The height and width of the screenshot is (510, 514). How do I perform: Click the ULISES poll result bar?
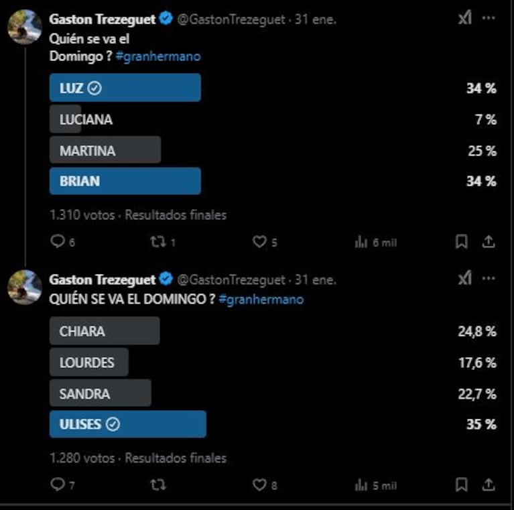click(128, 424)
